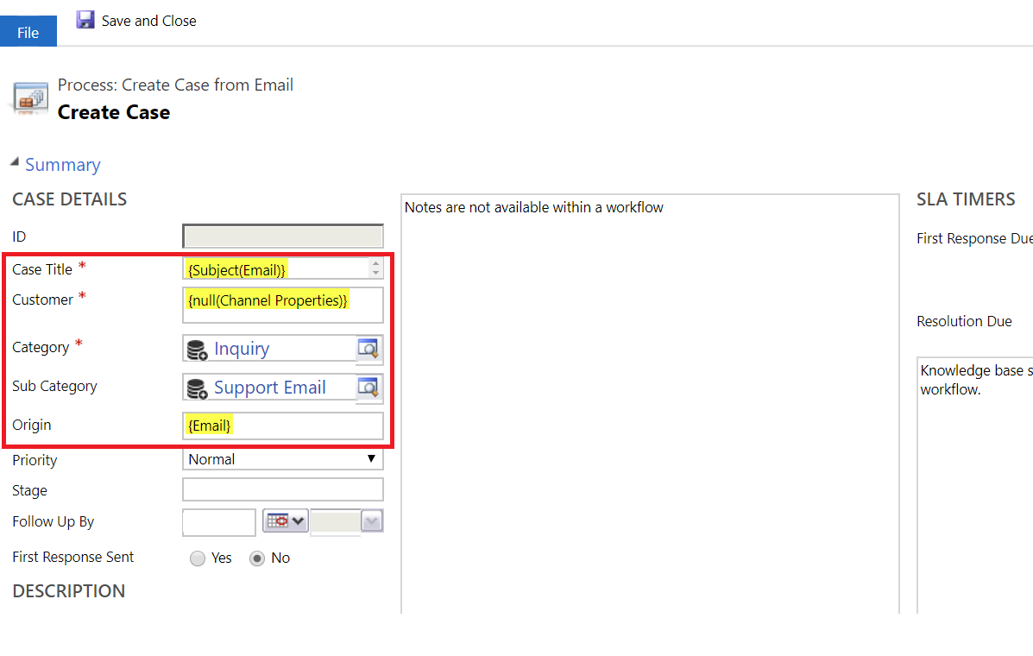The image size is (1033, 656).
Task: Collapse the Summary section
Action: tap(15, 163)
